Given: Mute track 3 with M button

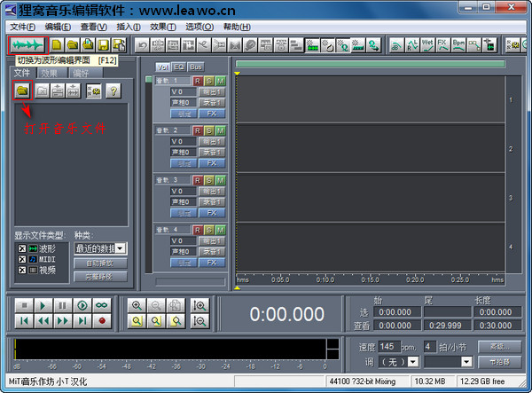Looking at the screenshot, I should (x=221, y=180).
